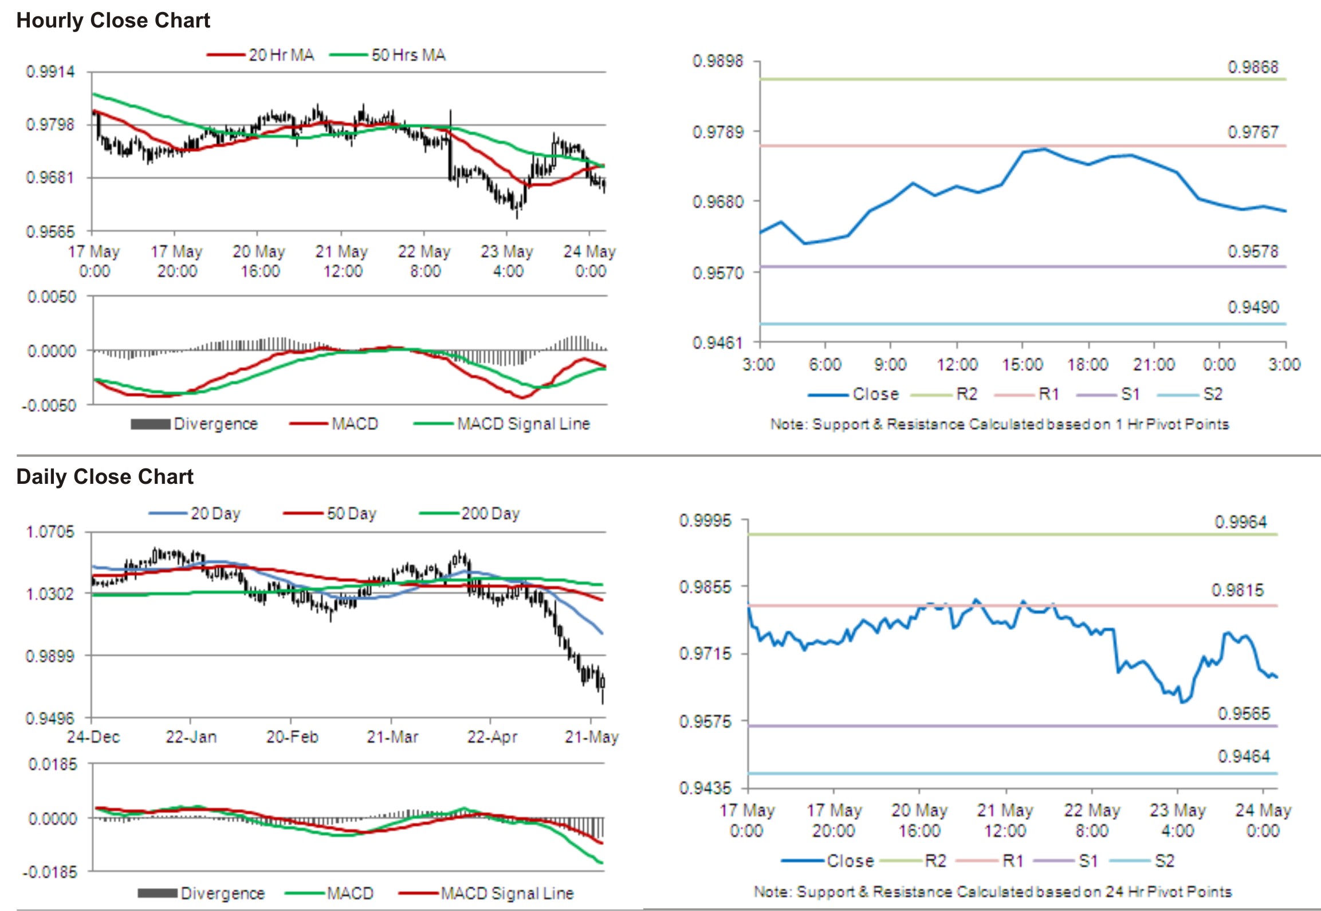Click the 0.9995 axis label on daily pivot chart
The height and width of the screenshot is (911, 1321).
coord(705,520)
